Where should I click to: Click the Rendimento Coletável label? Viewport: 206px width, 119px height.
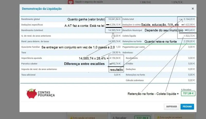(32, 30)
